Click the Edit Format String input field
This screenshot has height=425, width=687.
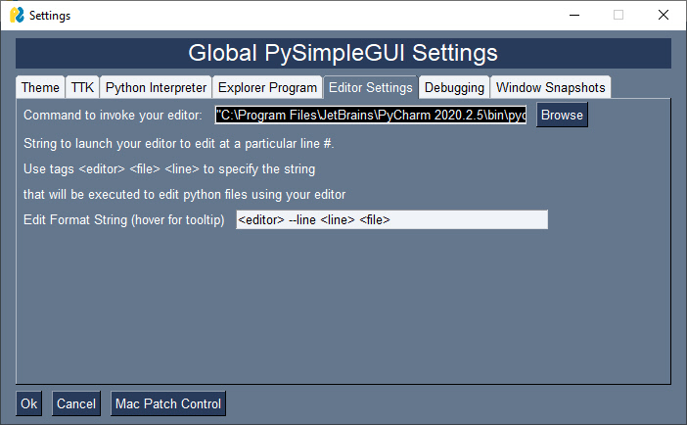[x=391, y=220]
